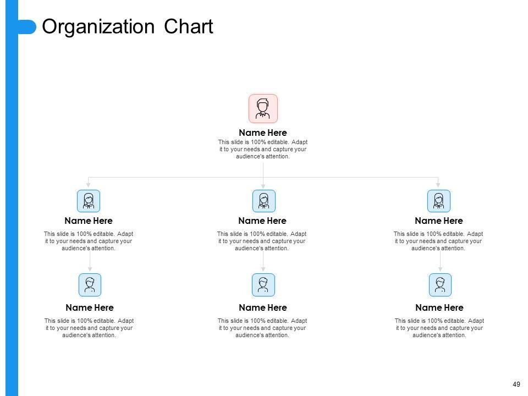The height and width of the screenshot is (396, 528).
Task: Select the bottom-center "Name Here" heading
Action: click(x=262, y=307)
